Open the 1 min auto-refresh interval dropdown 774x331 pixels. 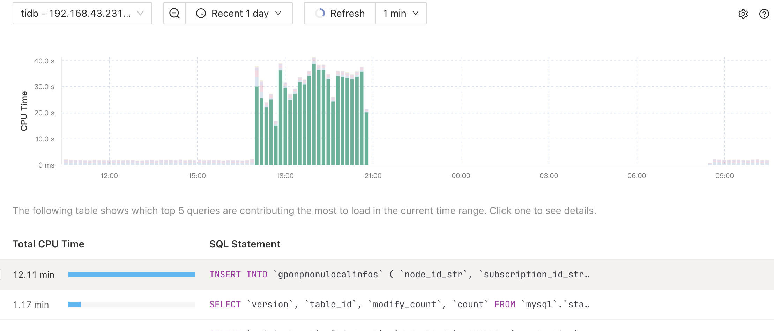(401, 13)
